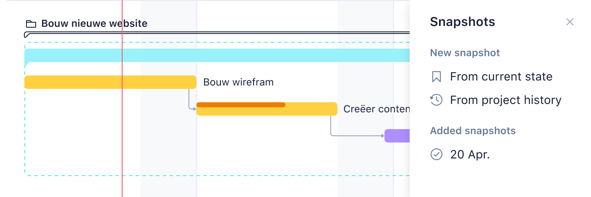Screen dimensions: 591x197
Task: Click the checkmark icon beside 20 Apr.
Action: (437, 155)
